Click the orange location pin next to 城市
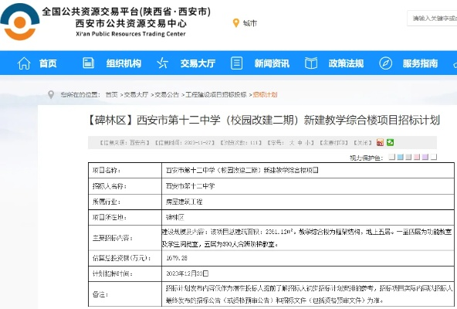The image size is (457, 309). [236, 23]
